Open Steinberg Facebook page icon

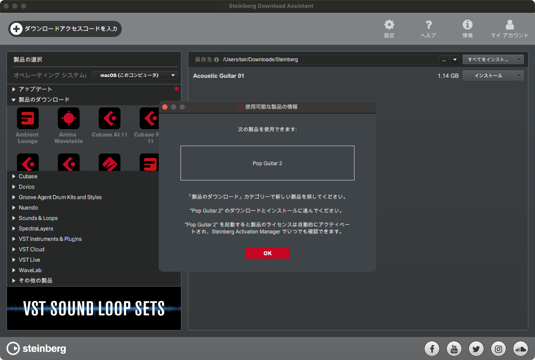(x=432, y=348)
